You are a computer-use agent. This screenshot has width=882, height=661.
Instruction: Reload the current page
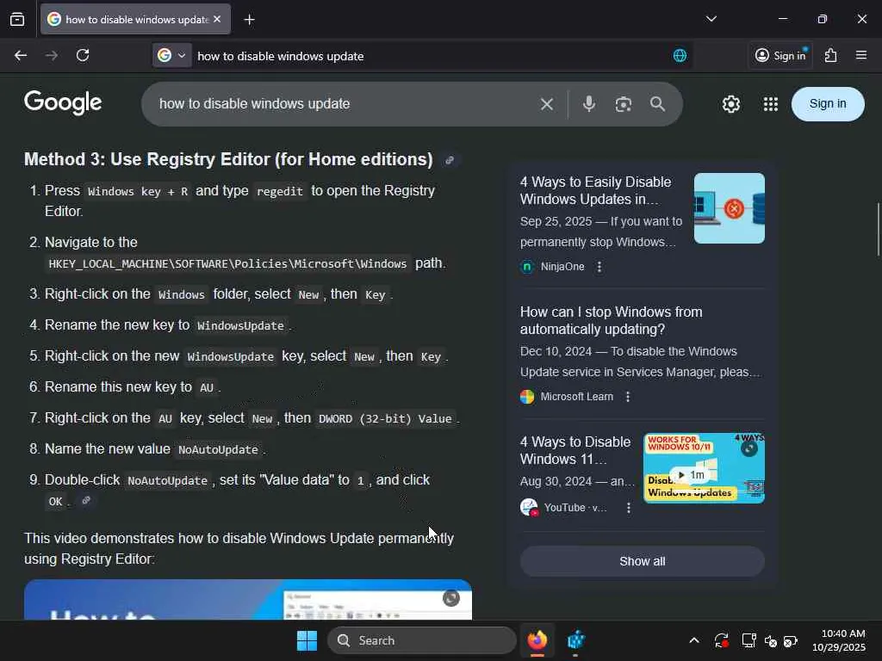tap(83, 56)
